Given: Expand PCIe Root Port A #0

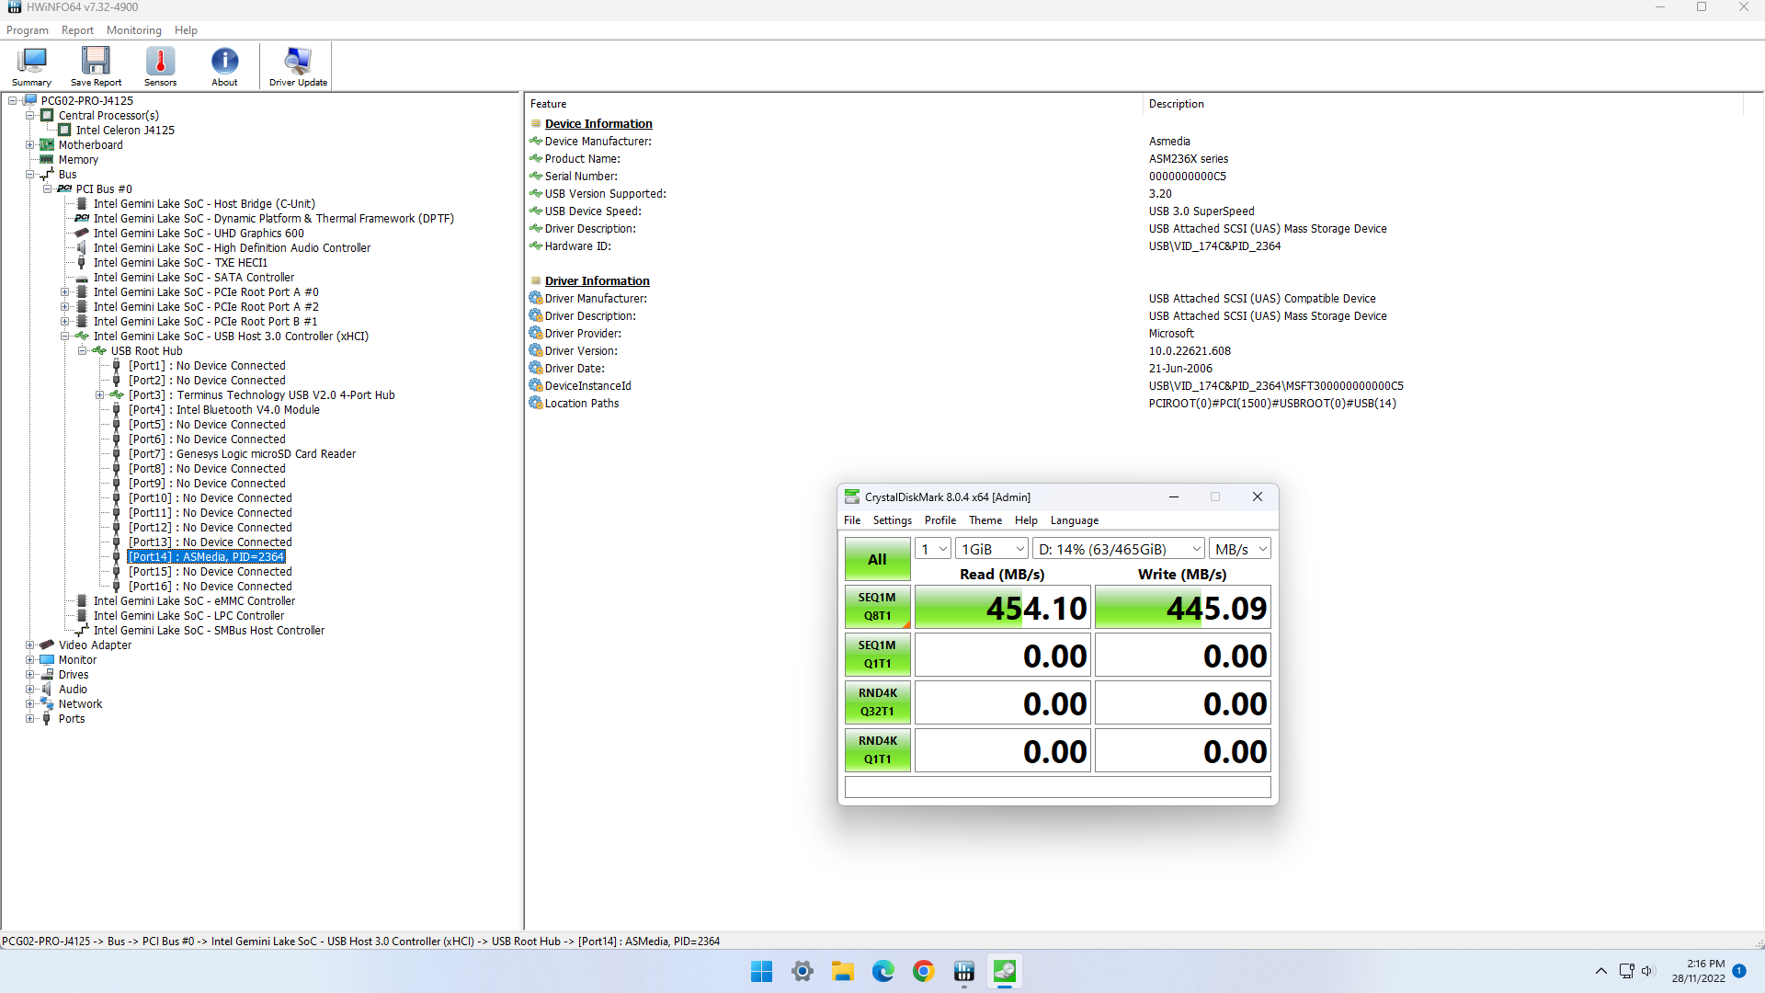Looking at the screenshot, I should click(x=64, y=292).
